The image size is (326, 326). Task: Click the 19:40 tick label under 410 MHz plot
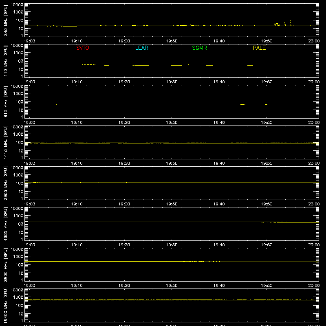pos(219,82)
